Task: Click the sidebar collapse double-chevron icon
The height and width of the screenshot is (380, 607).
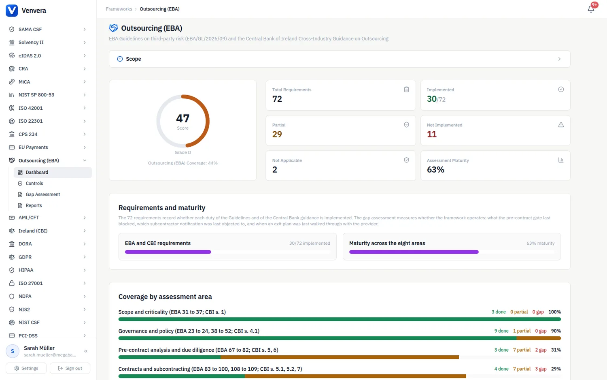Action: [86, 351]
